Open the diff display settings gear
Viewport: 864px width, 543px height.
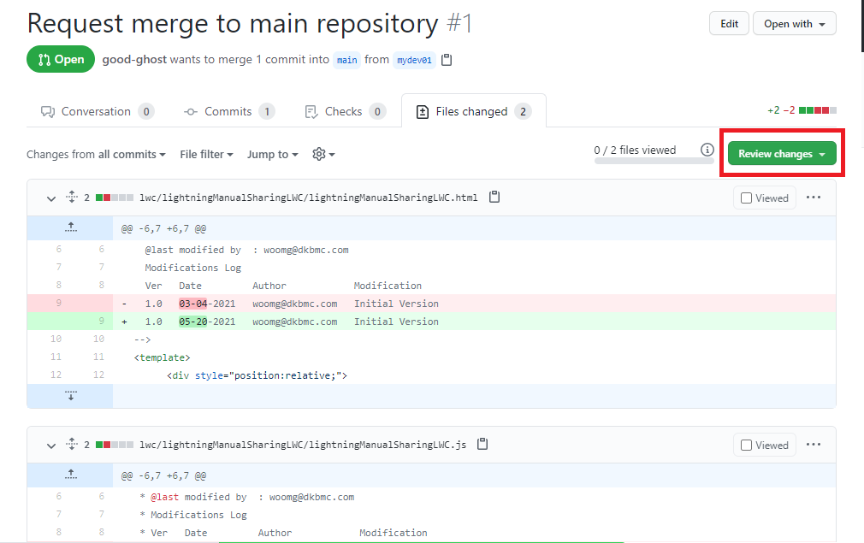(x=320, y=154)
